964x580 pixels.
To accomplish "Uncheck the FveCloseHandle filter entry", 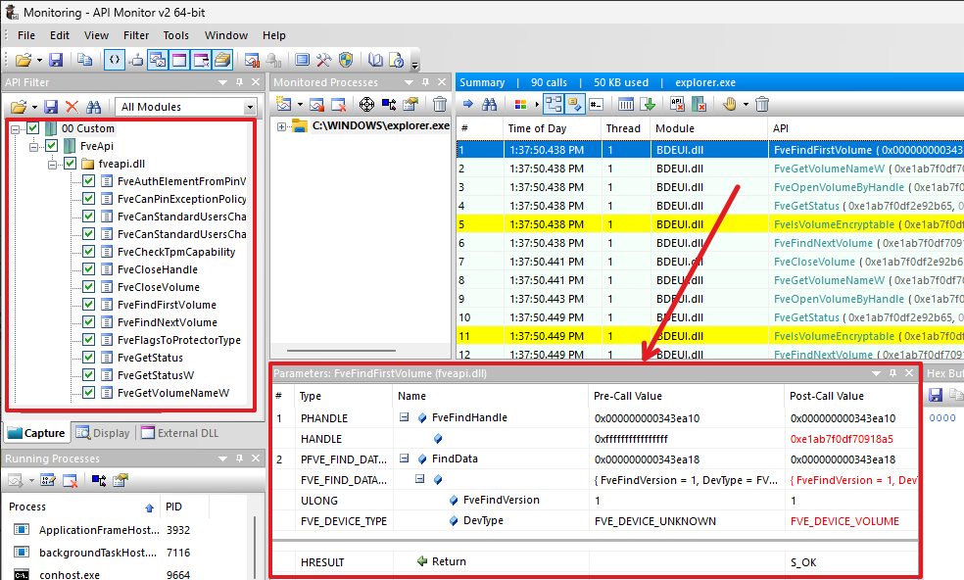I will point(87,269).
